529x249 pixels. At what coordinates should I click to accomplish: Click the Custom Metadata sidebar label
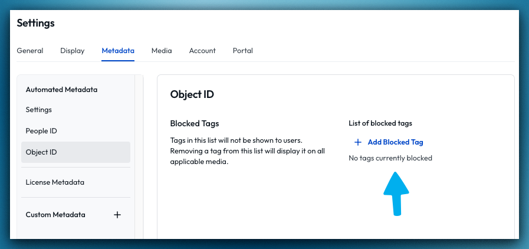[55, 215]
